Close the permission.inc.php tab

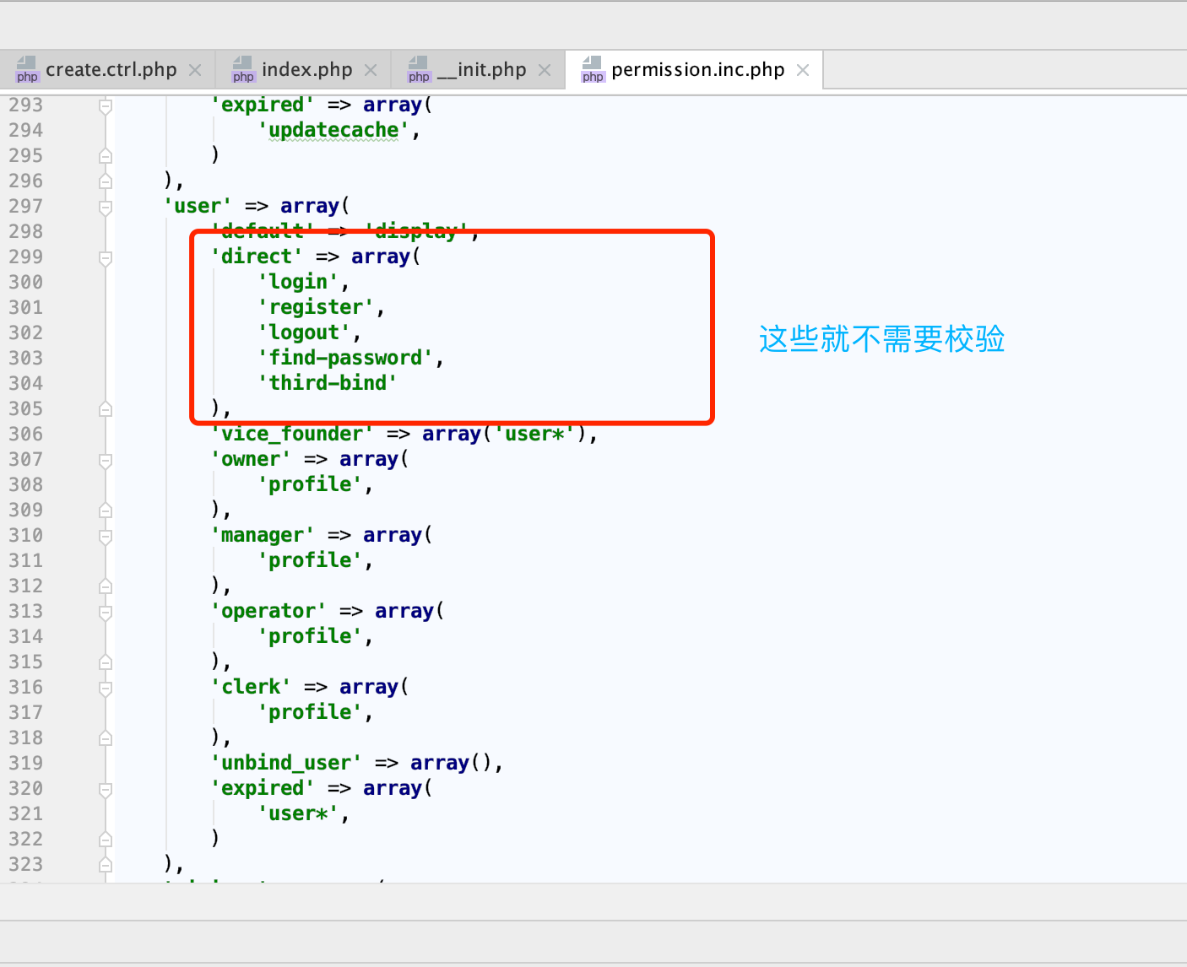coord(803,70)
